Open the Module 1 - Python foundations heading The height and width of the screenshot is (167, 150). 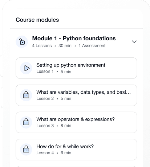[74, 38]
